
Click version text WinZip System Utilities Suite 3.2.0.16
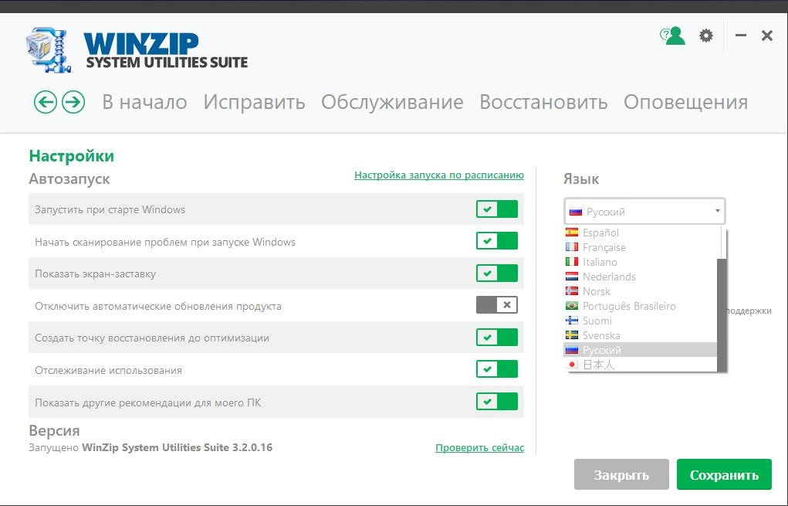click(x=177, y=447)
